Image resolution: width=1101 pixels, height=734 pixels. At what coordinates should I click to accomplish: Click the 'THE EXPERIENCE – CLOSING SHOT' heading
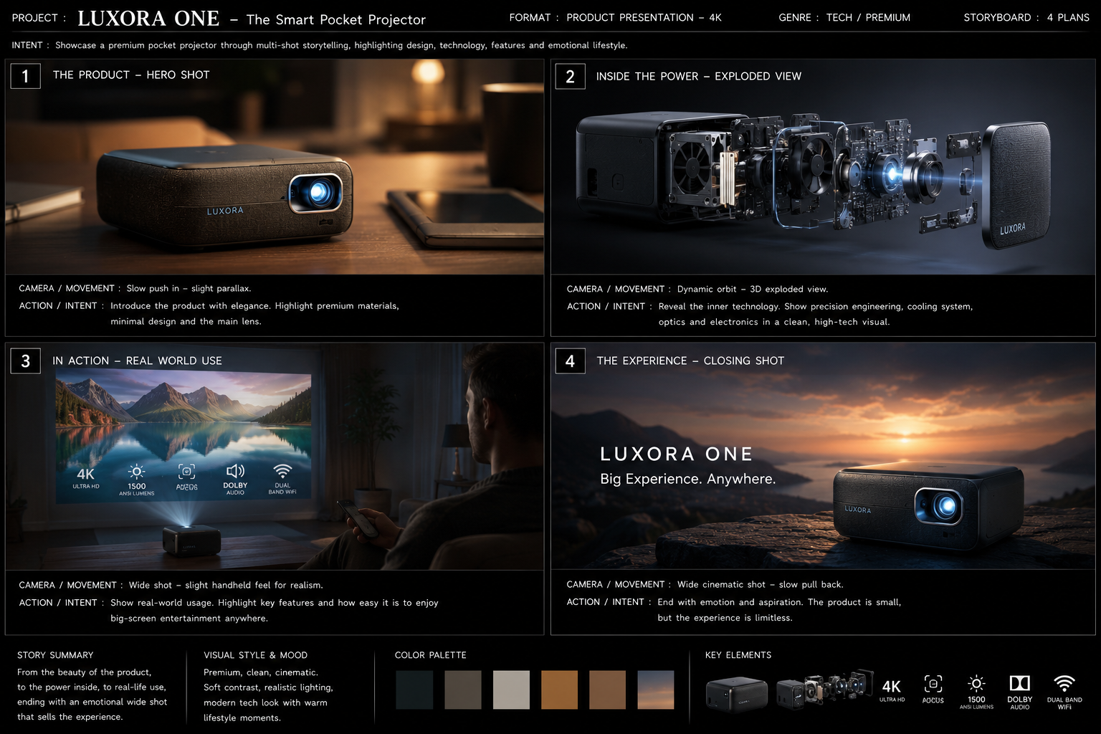tap(690, 361)
